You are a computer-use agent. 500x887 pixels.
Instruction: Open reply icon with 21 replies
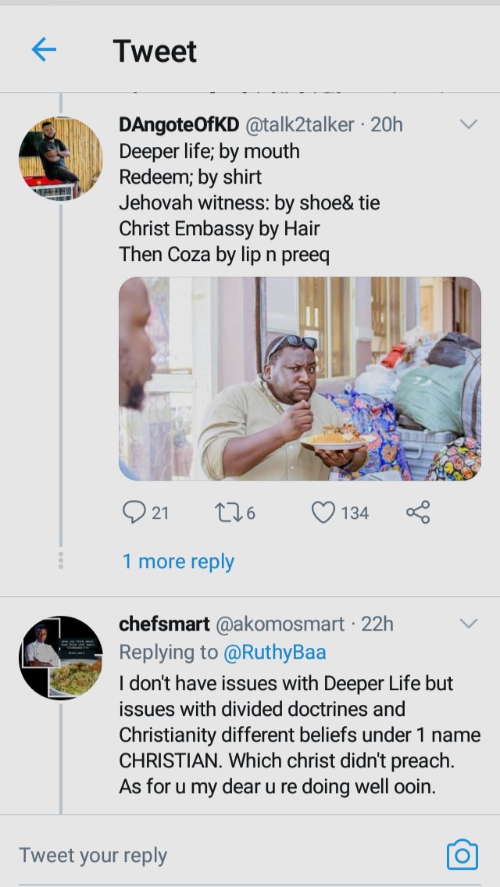pos(134,513)
